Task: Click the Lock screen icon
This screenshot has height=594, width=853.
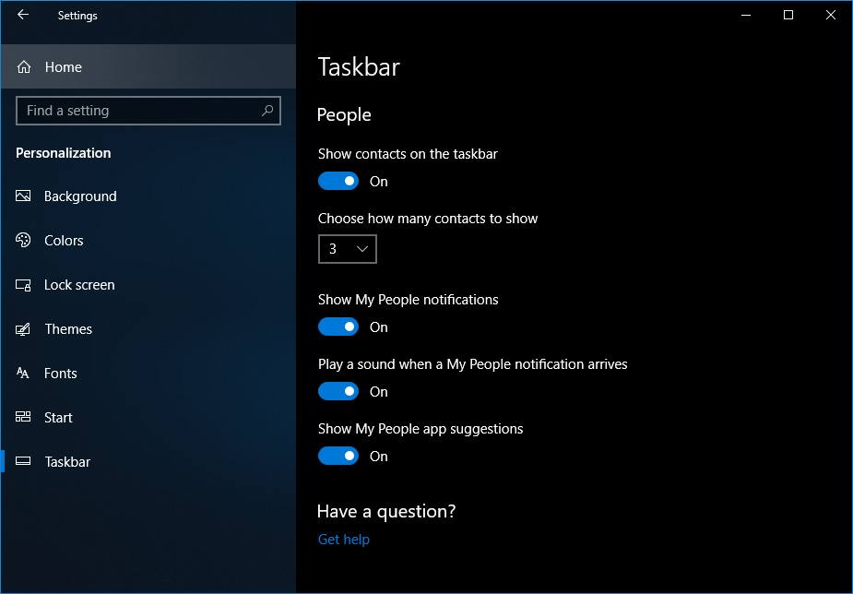Action: tap(24, 285)
